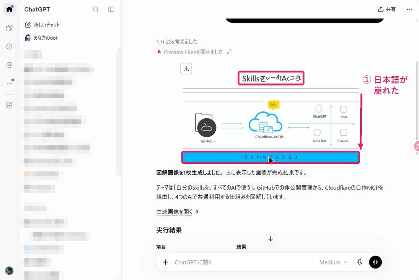Jump to bottom with down-arrow button

coord(270,239)
